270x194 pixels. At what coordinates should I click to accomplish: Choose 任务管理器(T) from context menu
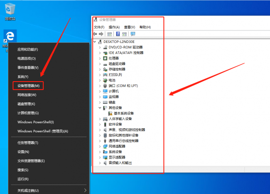point(28,143)
